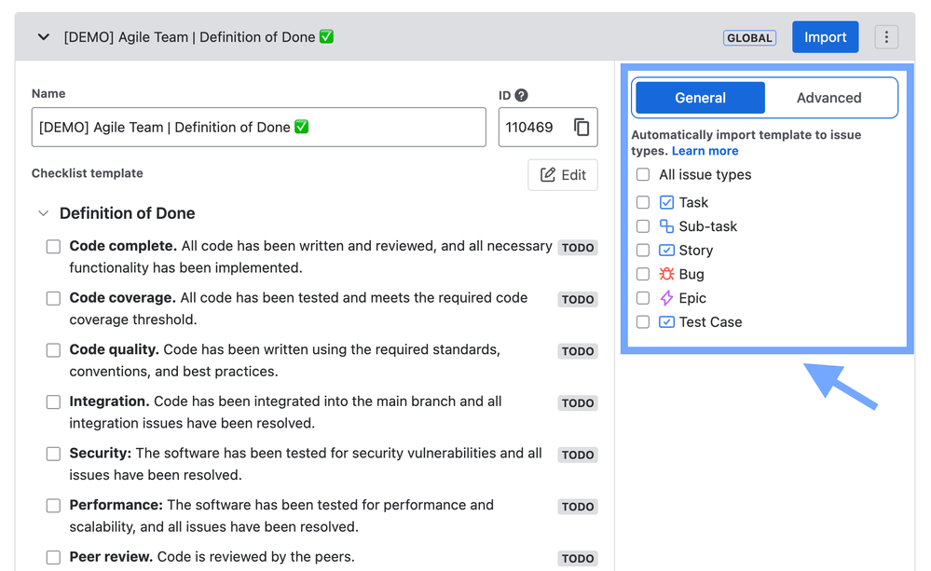Image resolution: width=931 pixels, height=571 pixels.
Task: Open the Learn more link
Action: click(x=705, y=150)
